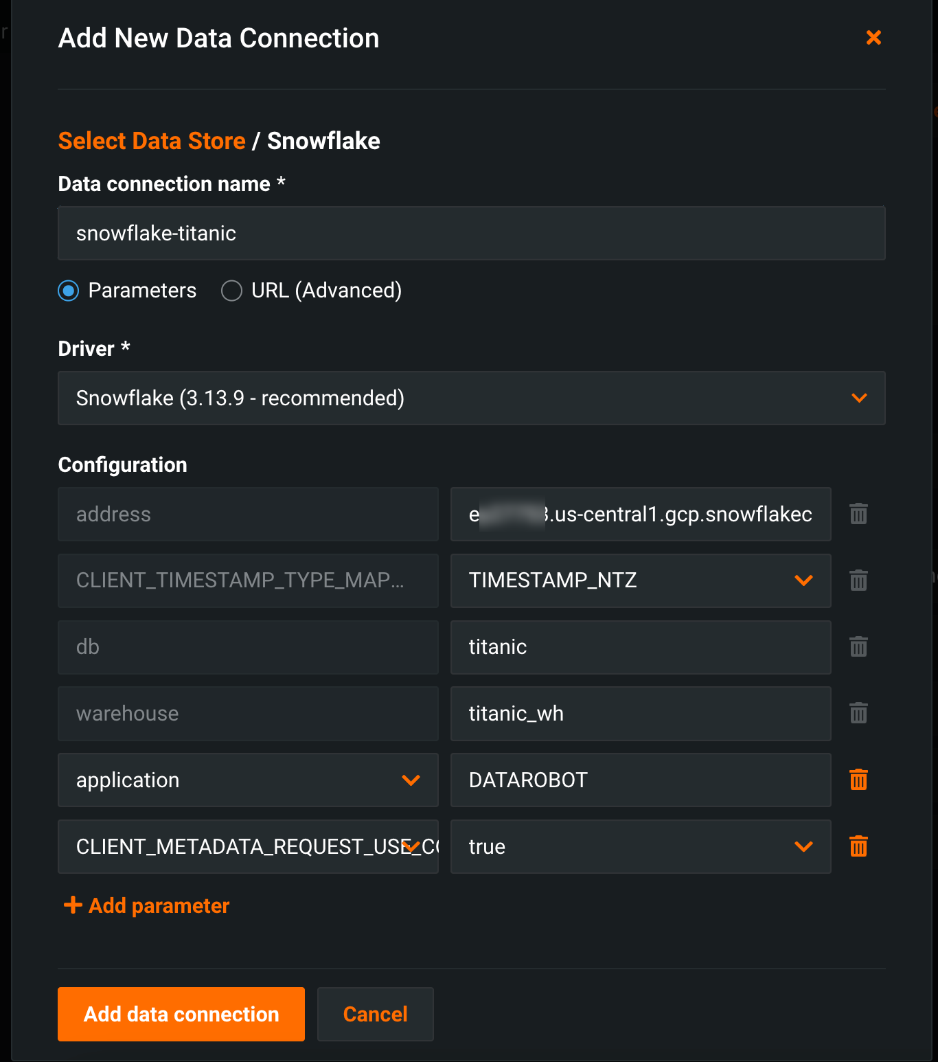Click trash icon beside TIMESTAMP_NTZ

858,580
